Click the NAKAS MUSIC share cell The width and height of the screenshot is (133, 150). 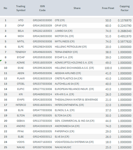(x=63, y=147)
